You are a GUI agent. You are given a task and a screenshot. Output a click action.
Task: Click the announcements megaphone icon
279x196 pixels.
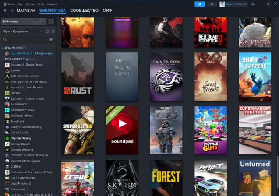tap(200, 4)
